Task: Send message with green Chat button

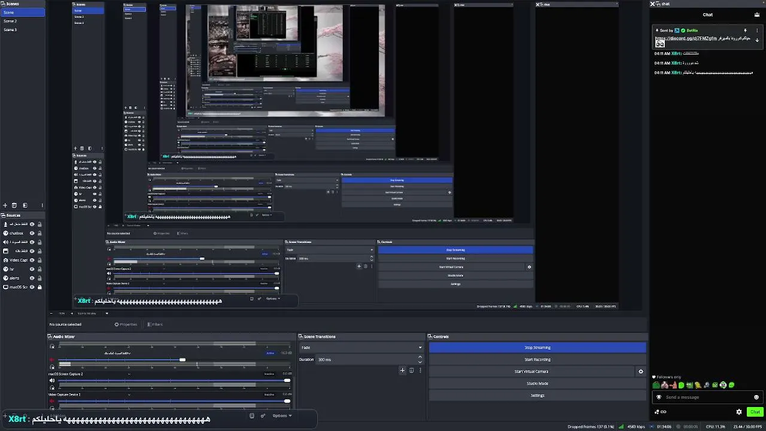Action: click(x=755, y=412)
